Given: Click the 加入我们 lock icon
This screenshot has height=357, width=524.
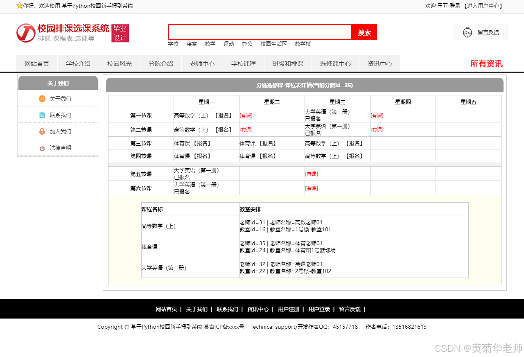Looking at the screenshot, I should click(x=42, y=131).
